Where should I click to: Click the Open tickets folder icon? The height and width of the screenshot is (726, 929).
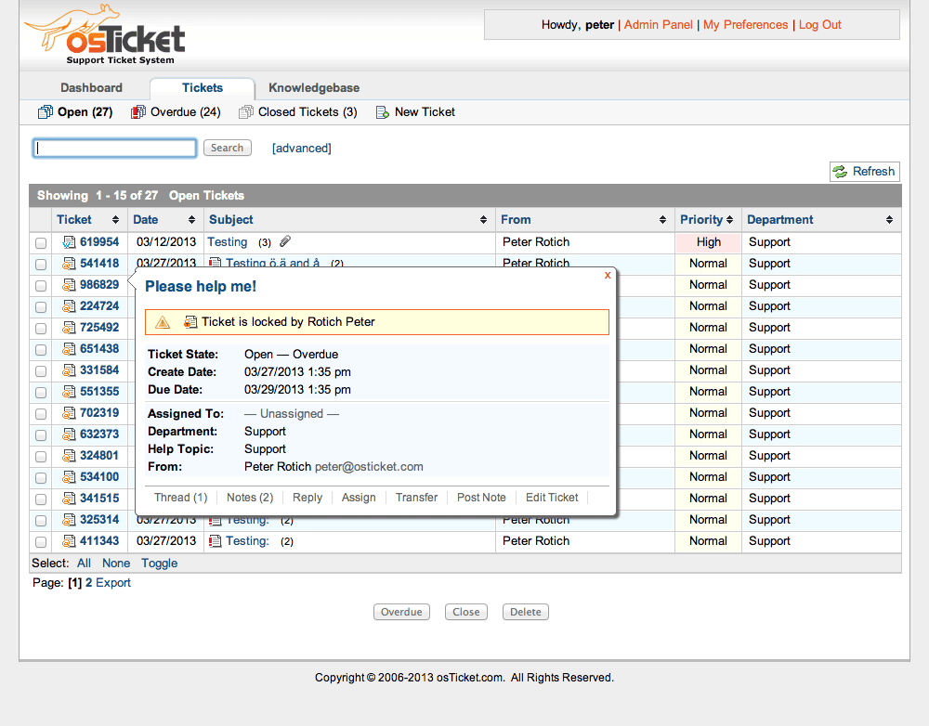point(45,112)
